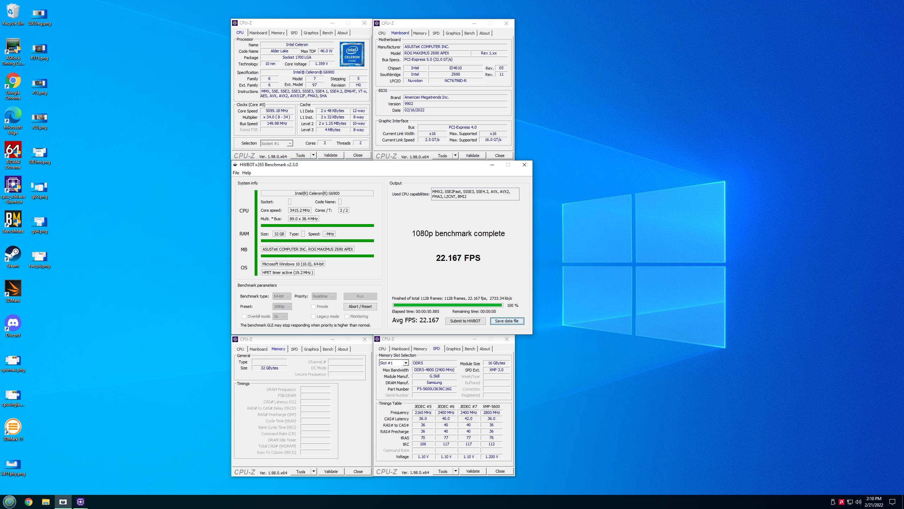The image size is (904, 509).
Task: Open r20.png desktop file
Action: click(x=39, y=121)
